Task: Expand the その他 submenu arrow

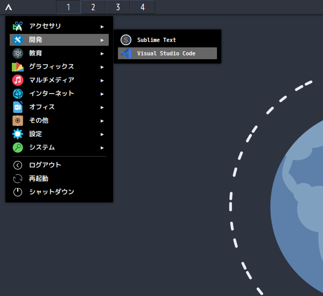Action: [102, 121]
